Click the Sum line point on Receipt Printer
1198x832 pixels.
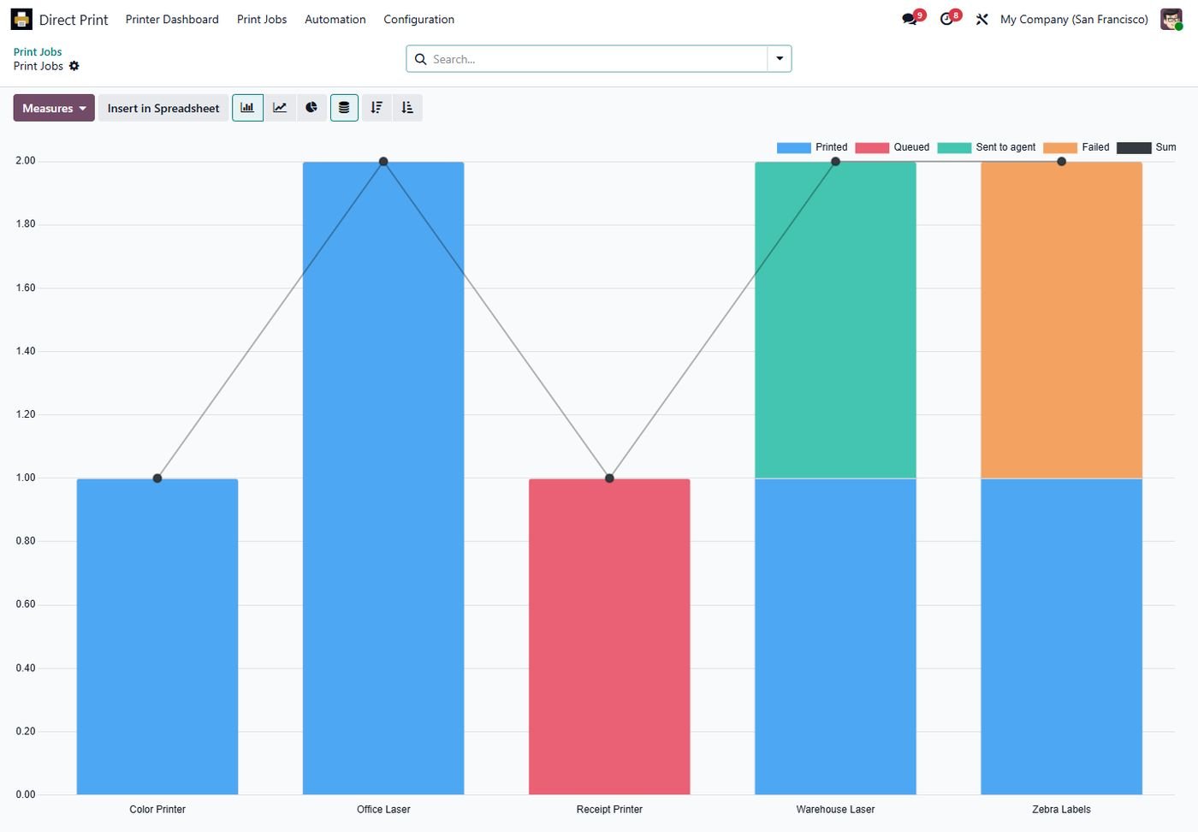[x=609, y=478]
